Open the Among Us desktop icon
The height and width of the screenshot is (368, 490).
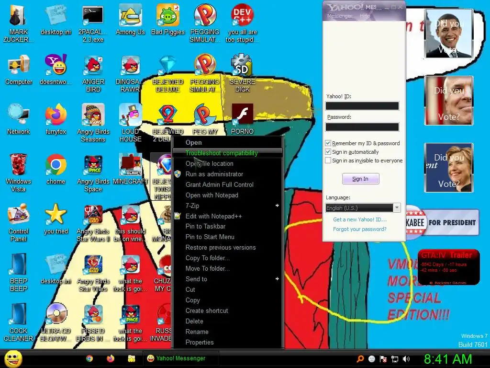[130, 19]
